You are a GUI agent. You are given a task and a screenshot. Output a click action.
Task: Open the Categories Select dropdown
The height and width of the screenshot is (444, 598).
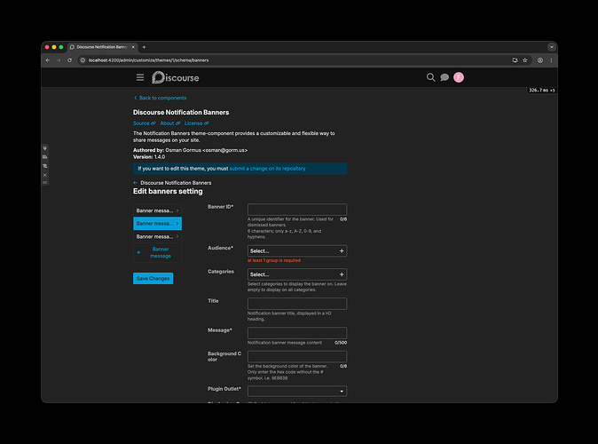[x=297, y=274]
